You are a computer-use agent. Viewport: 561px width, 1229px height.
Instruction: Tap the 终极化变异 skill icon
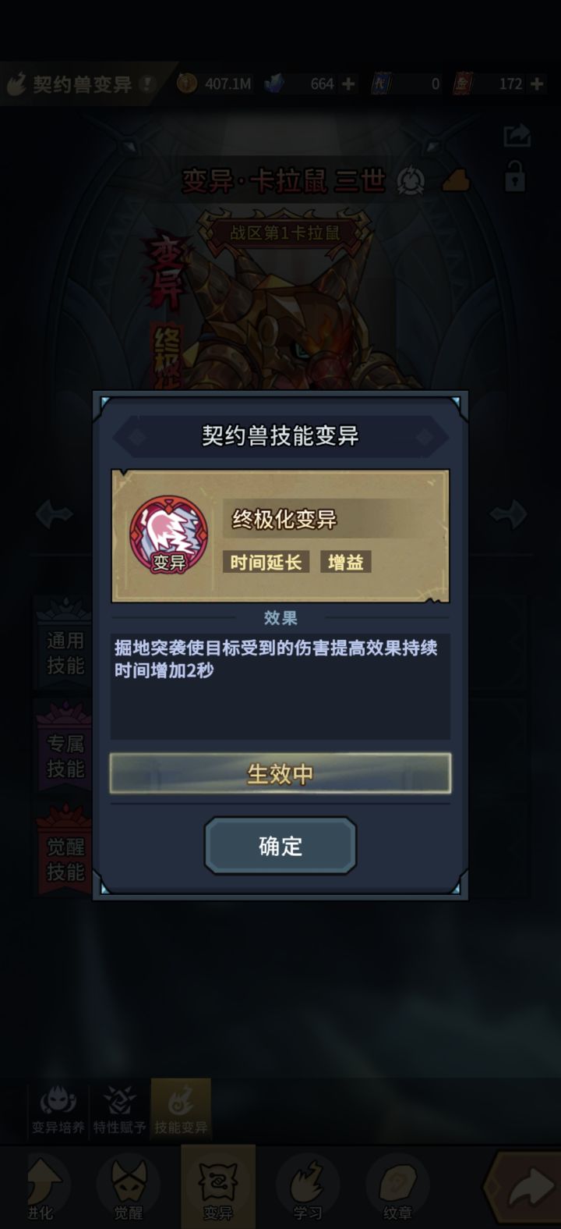(168, 535)
